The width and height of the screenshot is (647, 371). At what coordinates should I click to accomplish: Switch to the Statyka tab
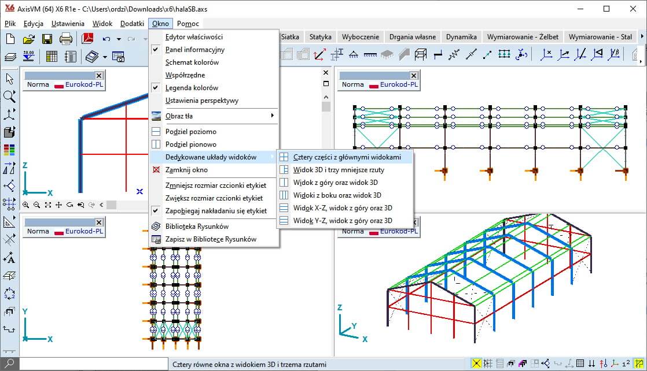(320, 36)
